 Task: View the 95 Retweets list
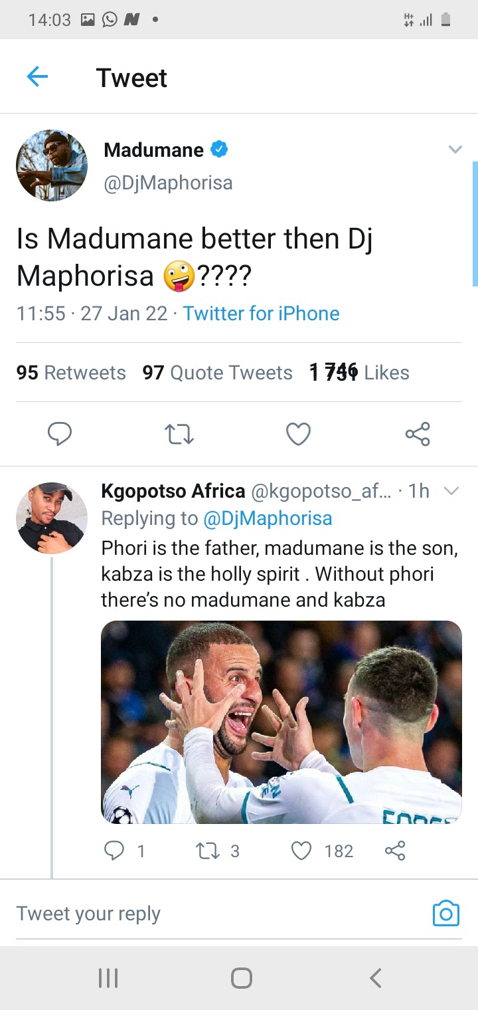point(71,373)
